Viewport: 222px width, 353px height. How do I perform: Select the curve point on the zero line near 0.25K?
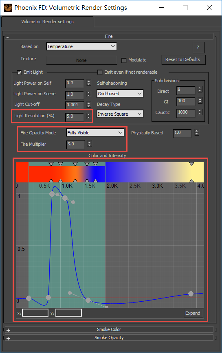[x=29, y=298]
